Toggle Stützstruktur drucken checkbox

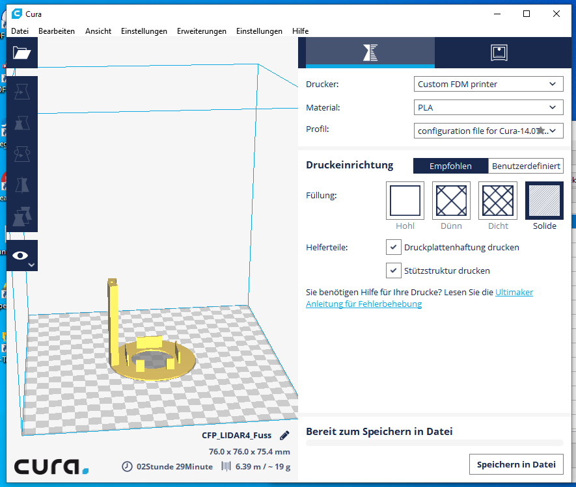click(393, 270)
